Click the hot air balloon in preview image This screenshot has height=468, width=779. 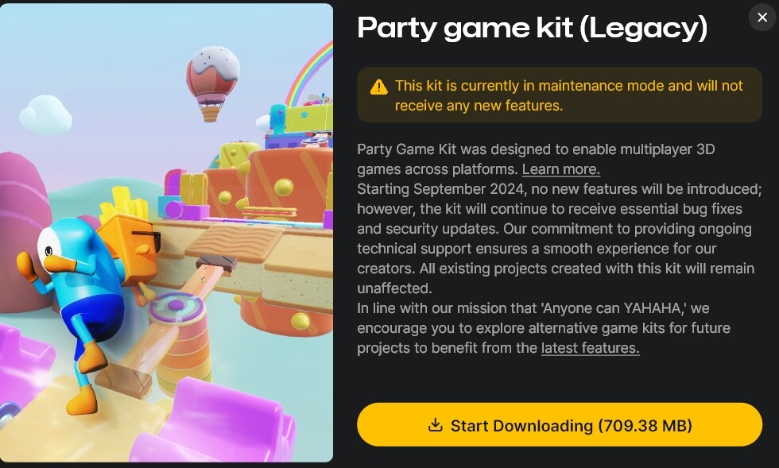[213, 83]
